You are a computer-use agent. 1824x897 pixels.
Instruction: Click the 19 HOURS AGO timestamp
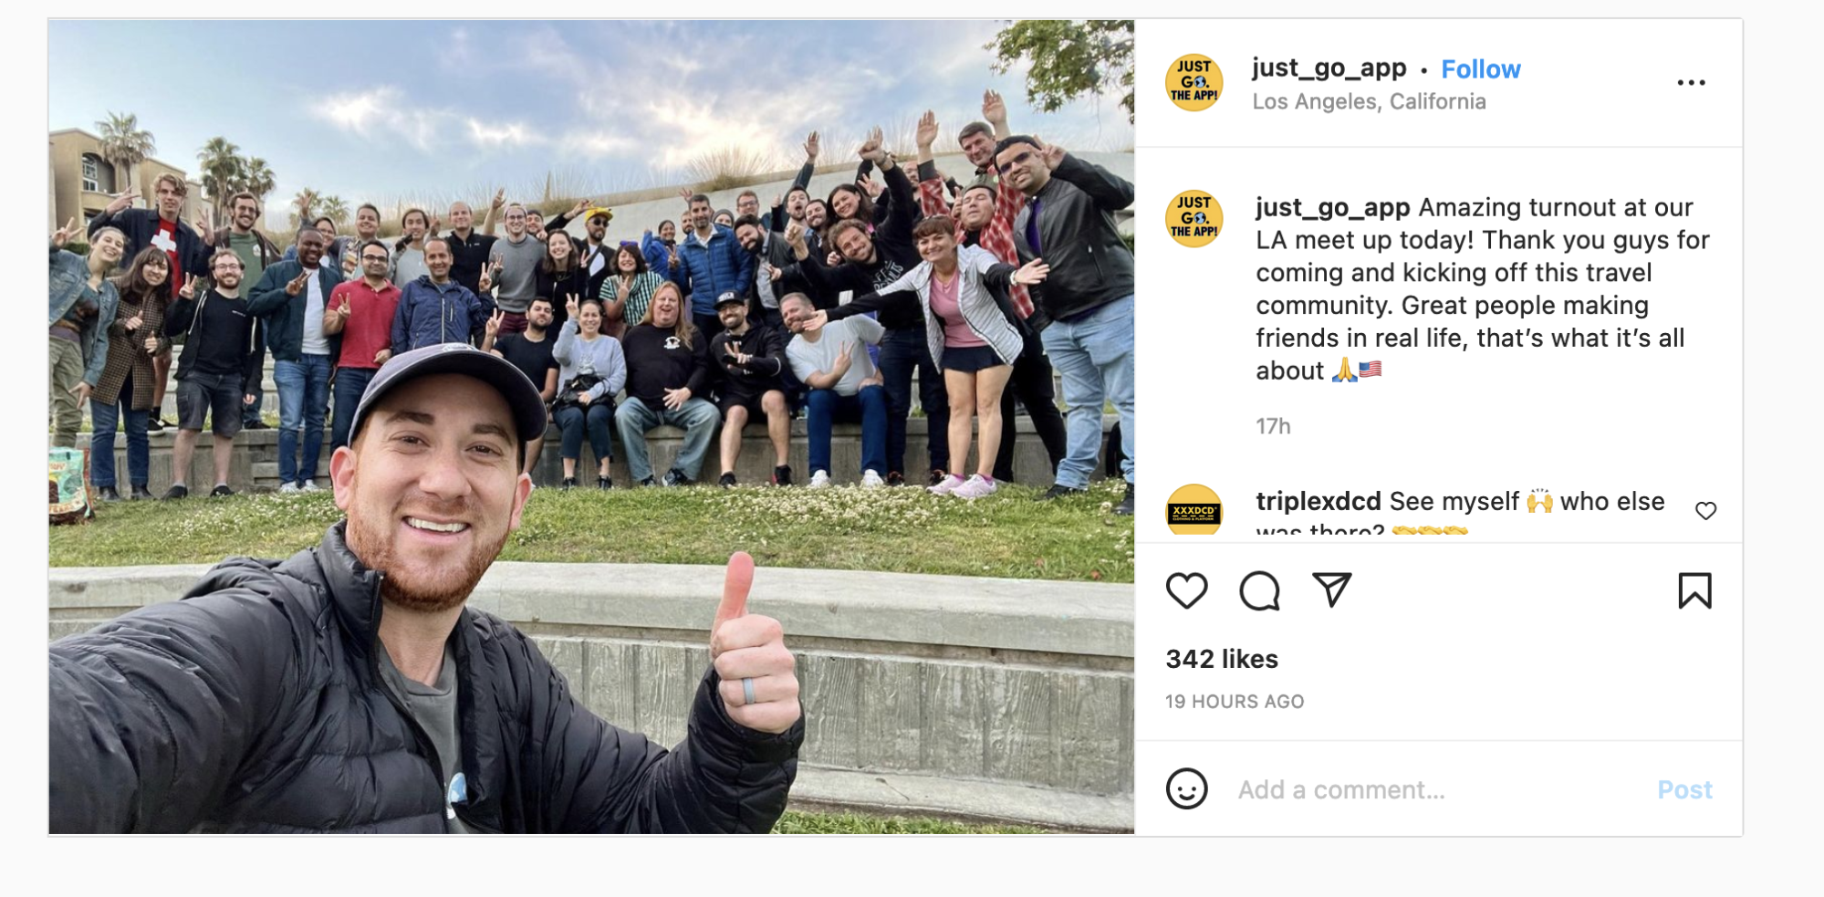click(1235, 702)
